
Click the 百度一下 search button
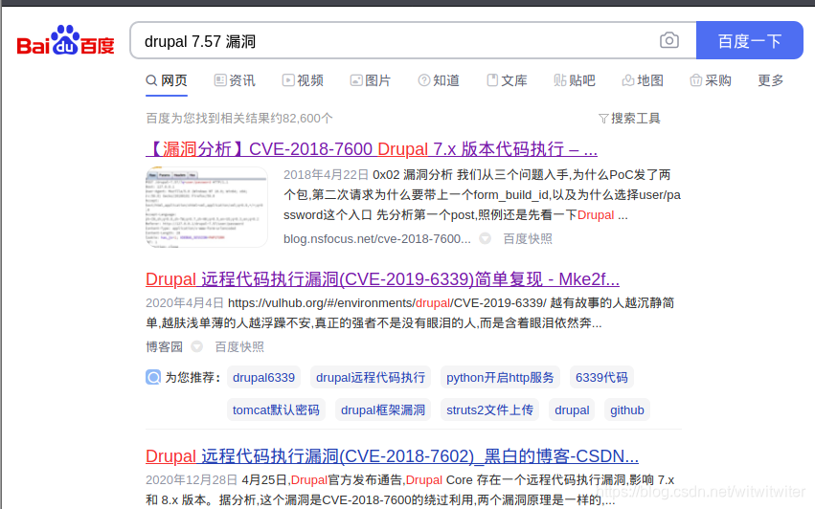coord(750,40)
